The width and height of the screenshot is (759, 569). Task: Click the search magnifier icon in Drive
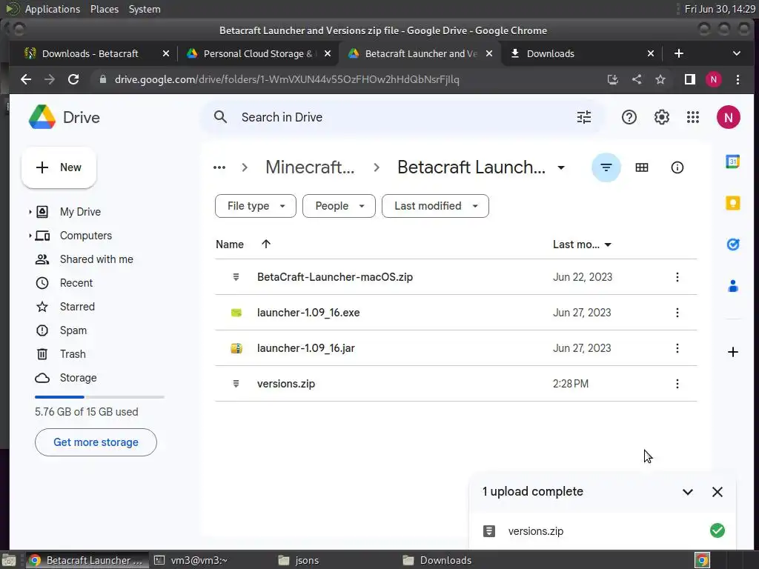220,117
